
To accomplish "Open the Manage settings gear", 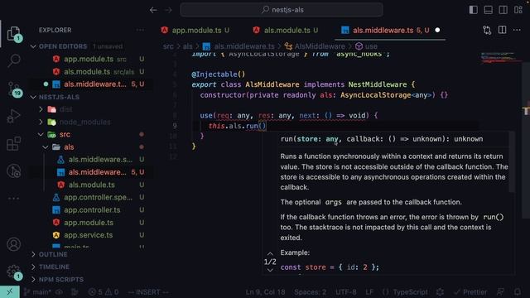I will [x=13, y=272].
